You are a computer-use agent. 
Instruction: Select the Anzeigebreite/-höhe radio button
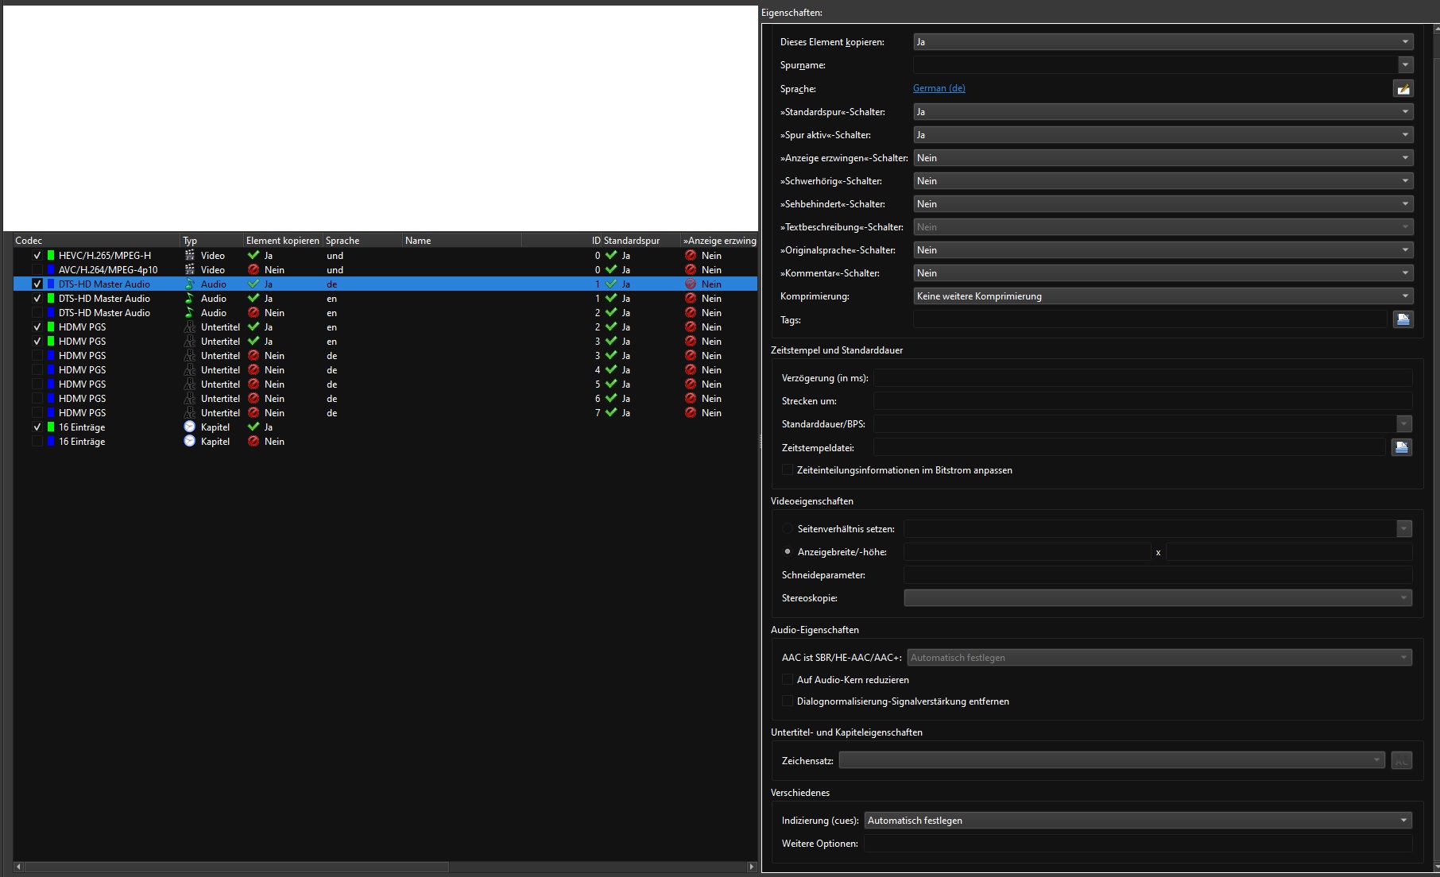click(x=788, y=551)
